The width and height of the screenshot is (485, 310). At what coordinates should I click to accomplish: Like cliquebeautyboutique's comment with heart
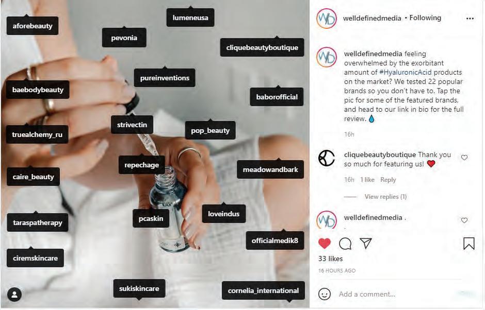464,158
